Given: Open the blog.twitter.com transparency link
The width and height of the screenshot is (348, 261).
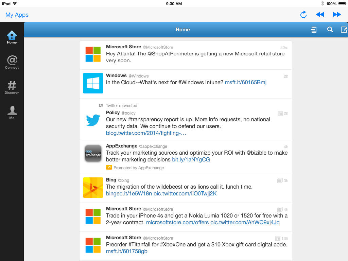Looking at the screenshot, I should click(146, 133).
